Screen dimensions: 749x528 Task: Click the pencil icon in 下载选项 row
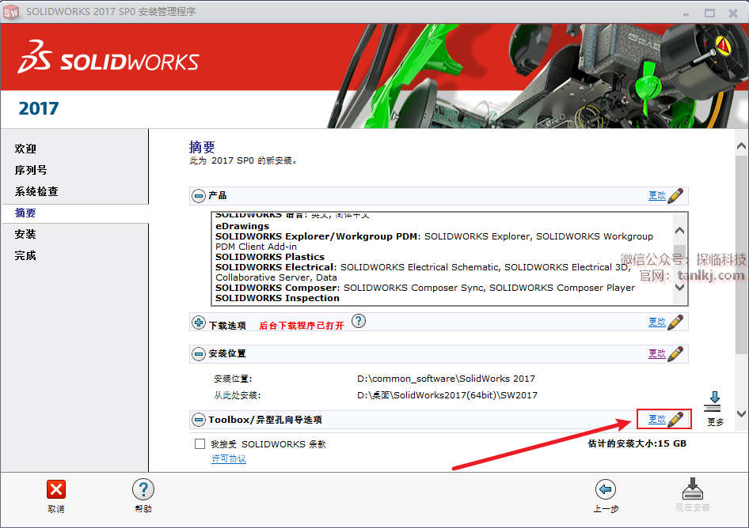click(675, 322)
